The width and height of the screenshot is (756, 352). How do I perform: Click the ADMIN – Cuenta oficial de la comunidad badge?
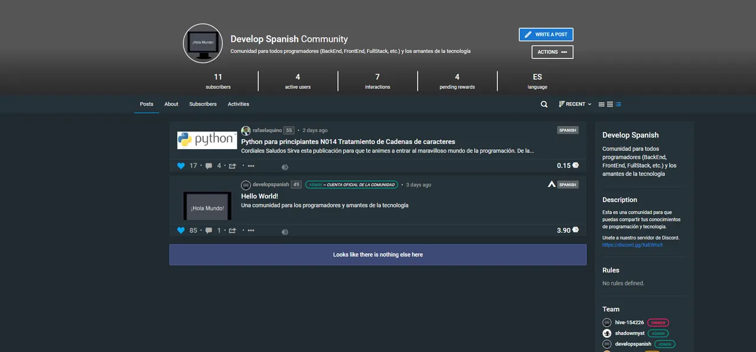coord(351,185)
